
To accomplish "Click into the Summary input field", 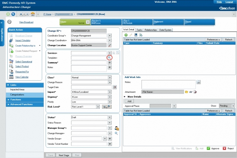I will [x=89, y=63].
